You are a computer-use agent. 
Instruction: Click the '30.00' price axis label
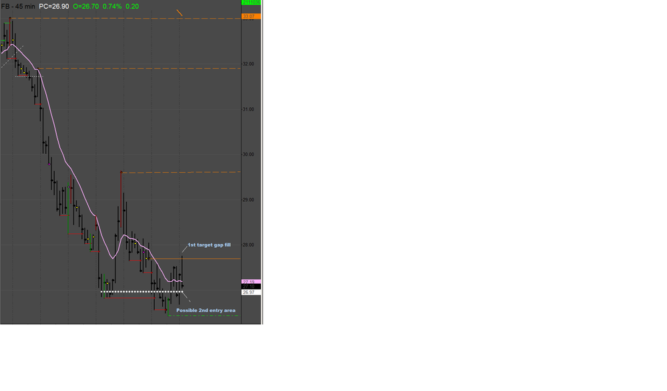tap(248, 155)
